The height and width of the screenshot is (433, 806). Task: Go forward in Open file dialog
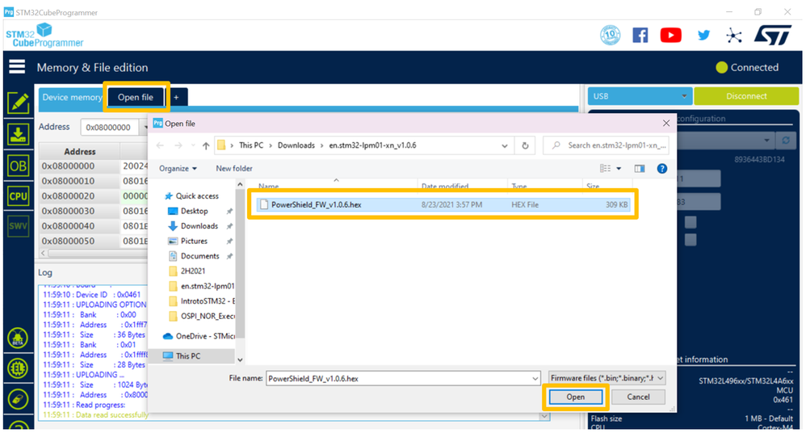(178, 145)
